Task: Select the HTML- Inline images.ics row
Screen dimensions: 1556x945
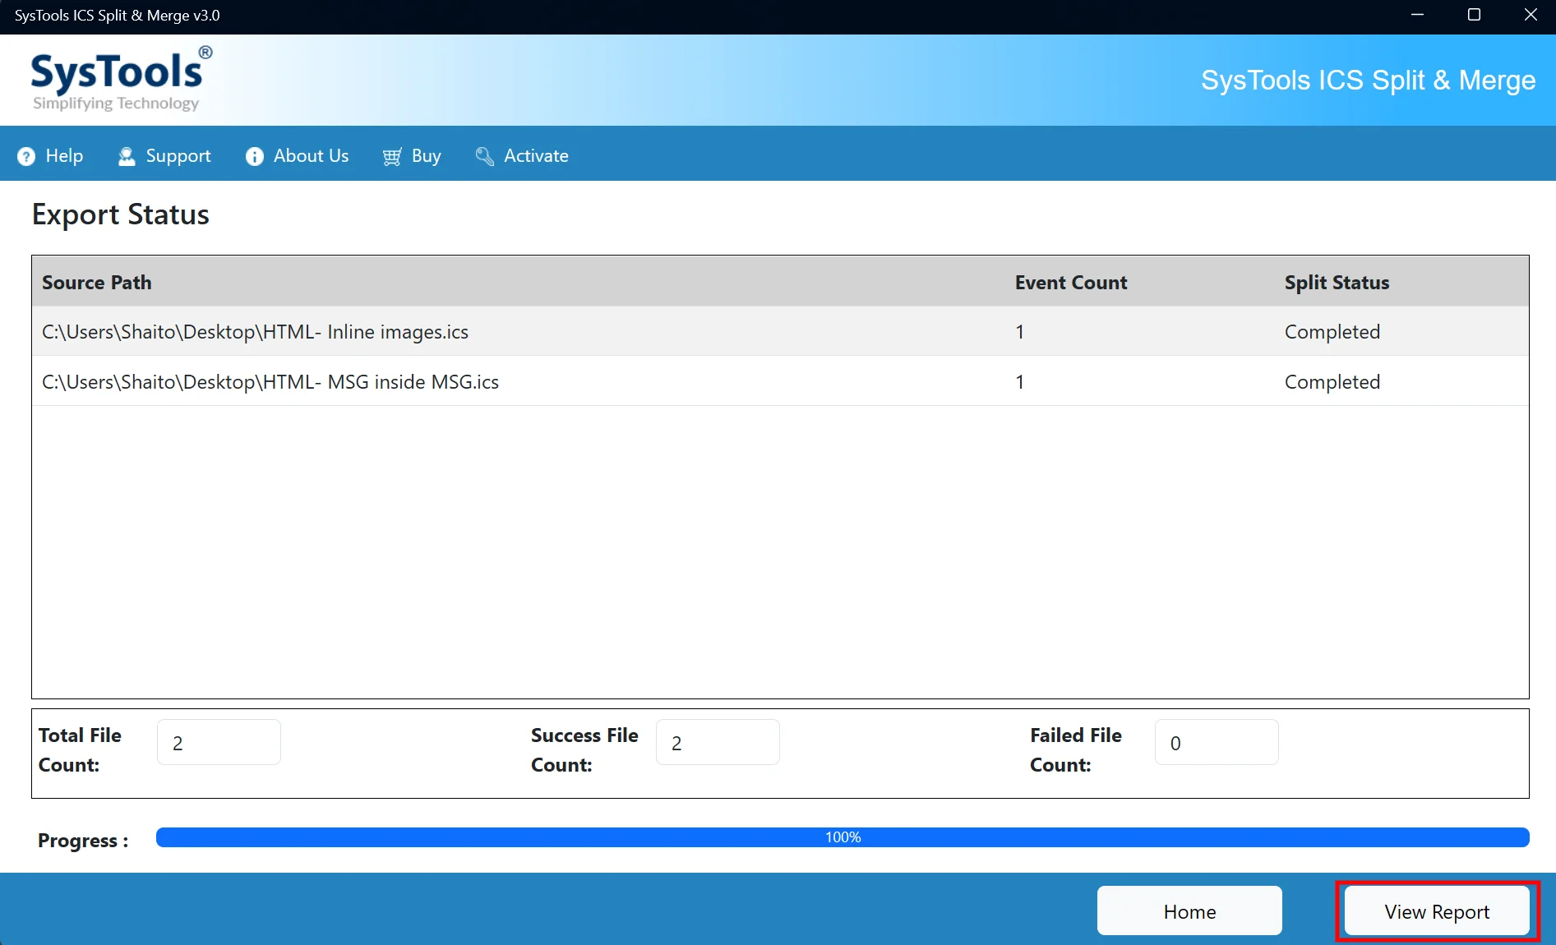Action: (780, 331)
